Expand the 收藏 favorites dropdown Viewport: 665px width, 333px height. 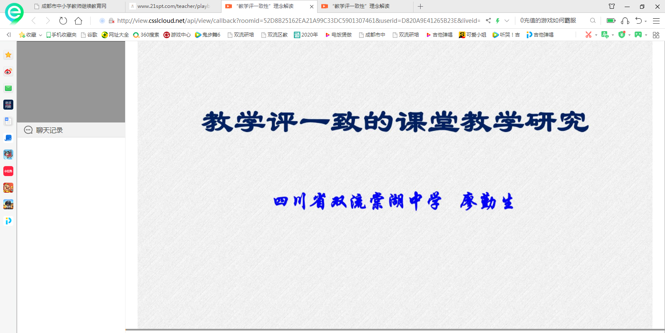click(x=40, y=35)
